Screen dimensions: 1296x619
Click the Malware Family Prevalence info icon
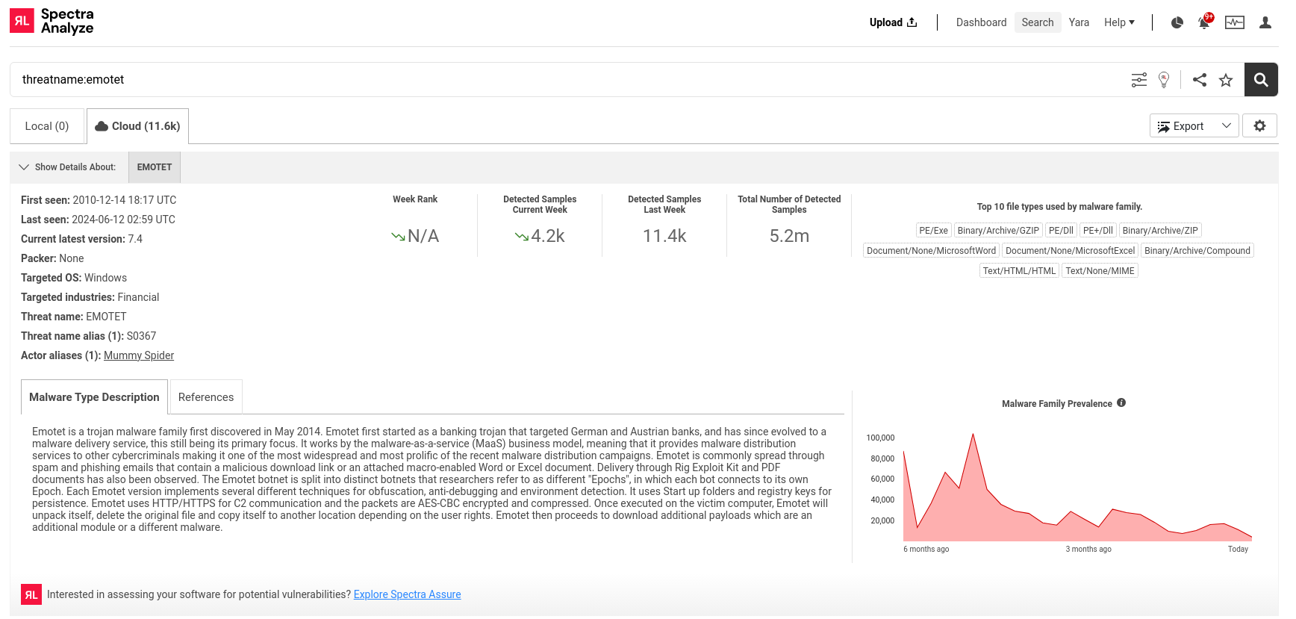click(1121, 403)
